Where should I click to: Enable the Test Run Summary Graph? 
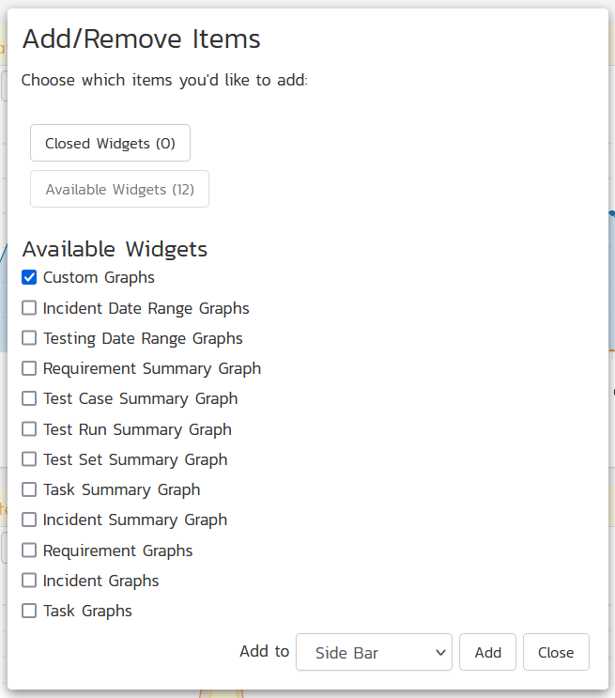point(29,429)
